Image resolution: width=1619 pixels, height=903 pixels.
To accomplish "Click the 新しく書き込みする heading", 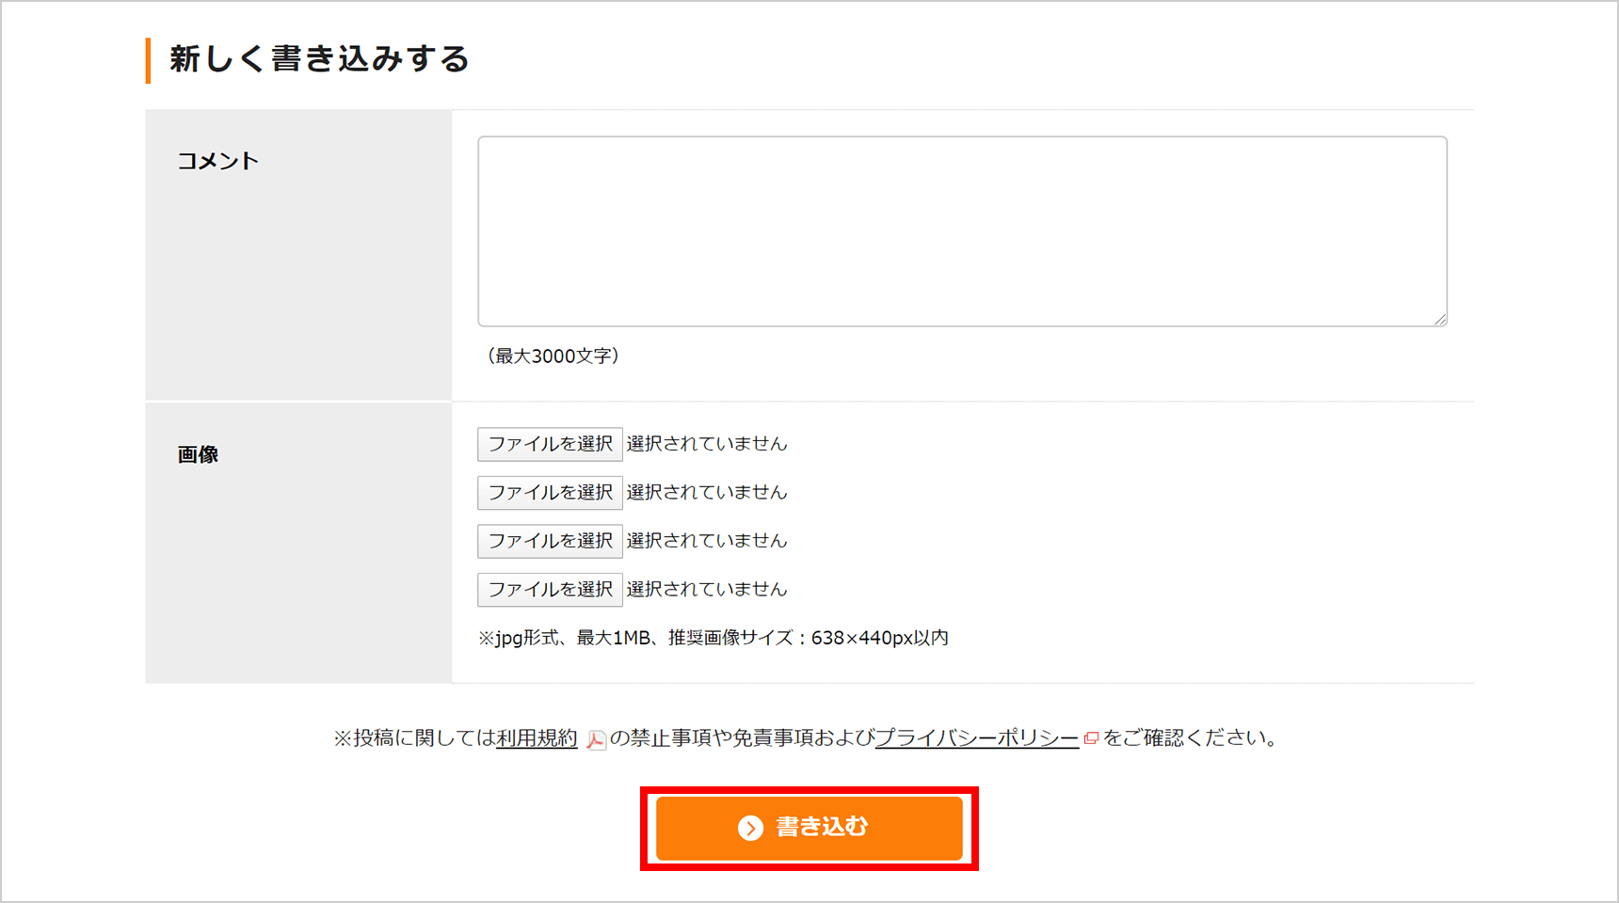I will point(319,59).
